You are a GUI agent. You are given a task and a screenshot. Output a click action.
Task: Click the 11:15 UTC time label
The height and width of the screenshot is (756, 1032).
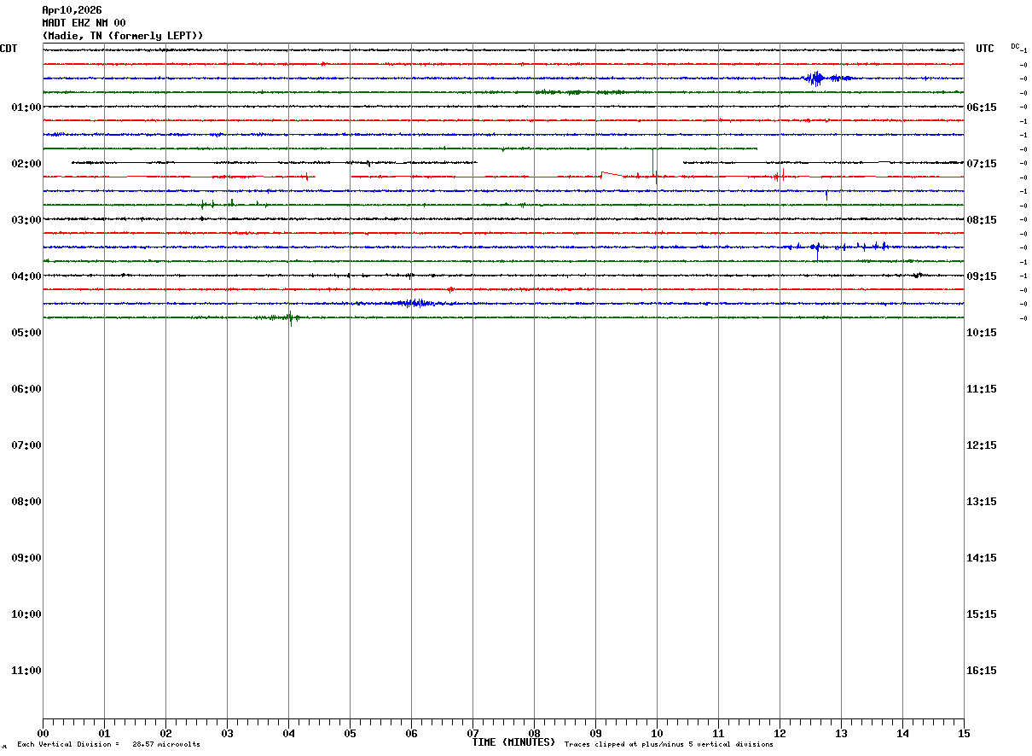[981, 389]
